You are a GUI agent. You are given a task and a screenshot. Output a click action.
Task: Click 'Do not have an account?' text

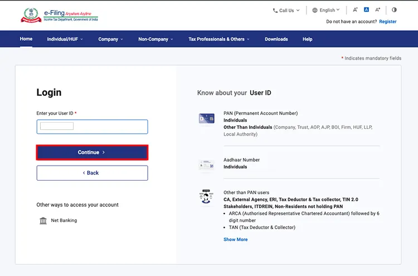point(351,22)
